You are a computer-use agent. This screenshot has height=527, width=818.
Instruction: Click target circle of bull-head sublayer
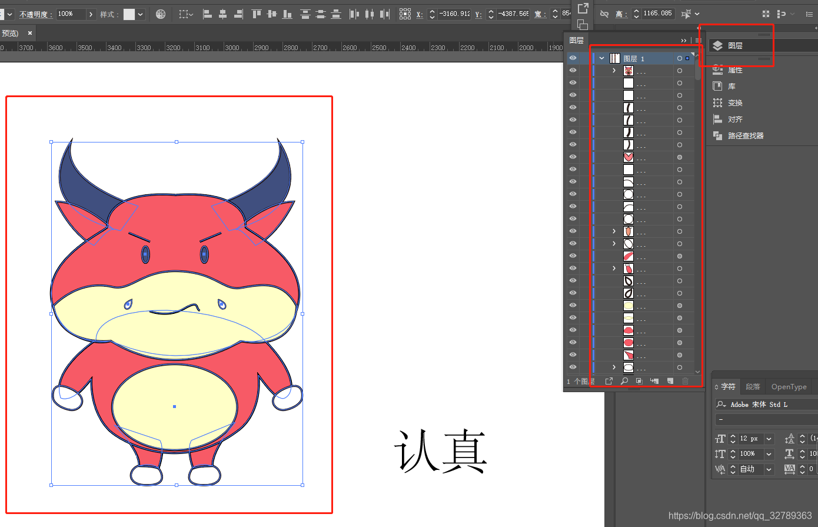click(x=679, y=71)
